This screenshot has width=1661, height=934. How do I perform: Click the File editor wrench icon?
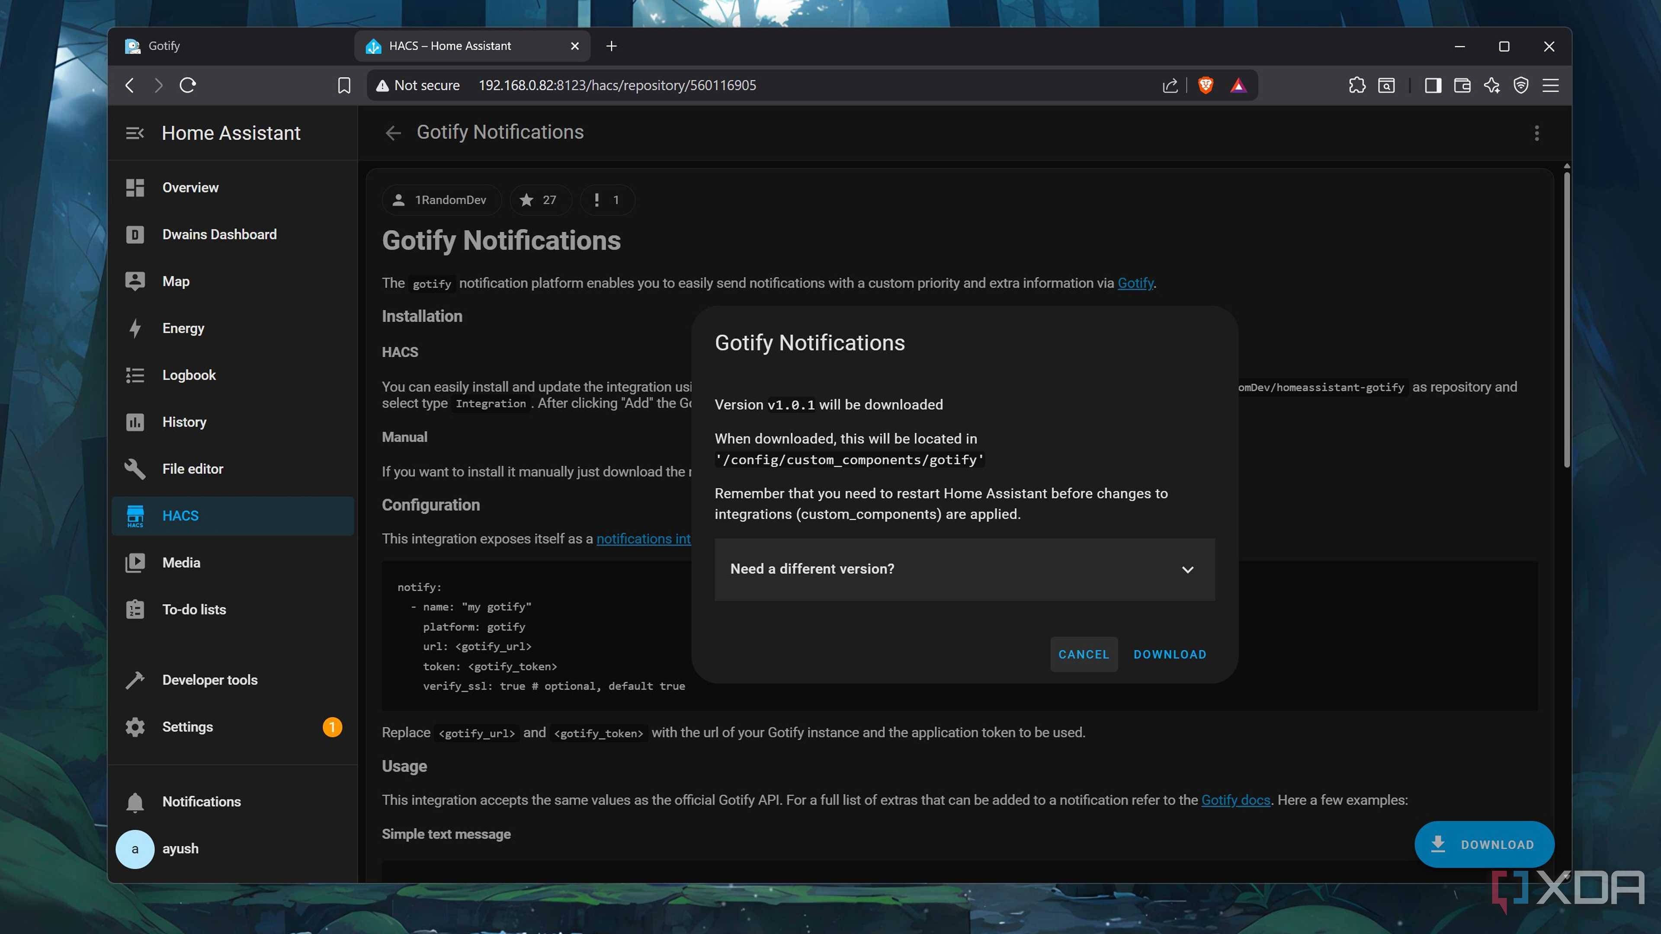point(135,469)
